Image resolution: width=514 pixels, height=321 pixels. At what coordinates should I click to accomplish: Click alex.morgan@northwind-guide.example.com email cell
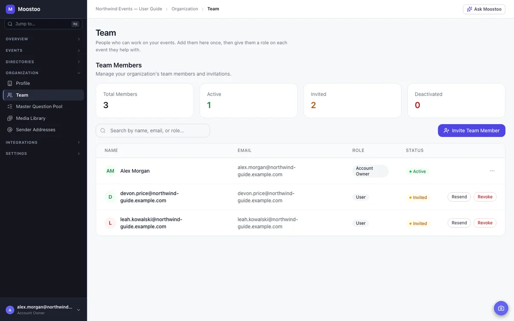coord(266,171)
